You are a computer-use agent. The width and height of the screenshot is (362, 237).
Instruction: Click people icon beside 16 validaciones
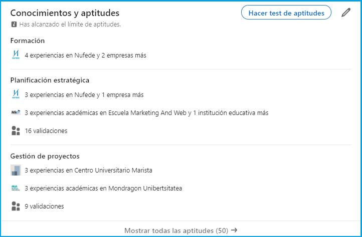[x=16, y=131]
